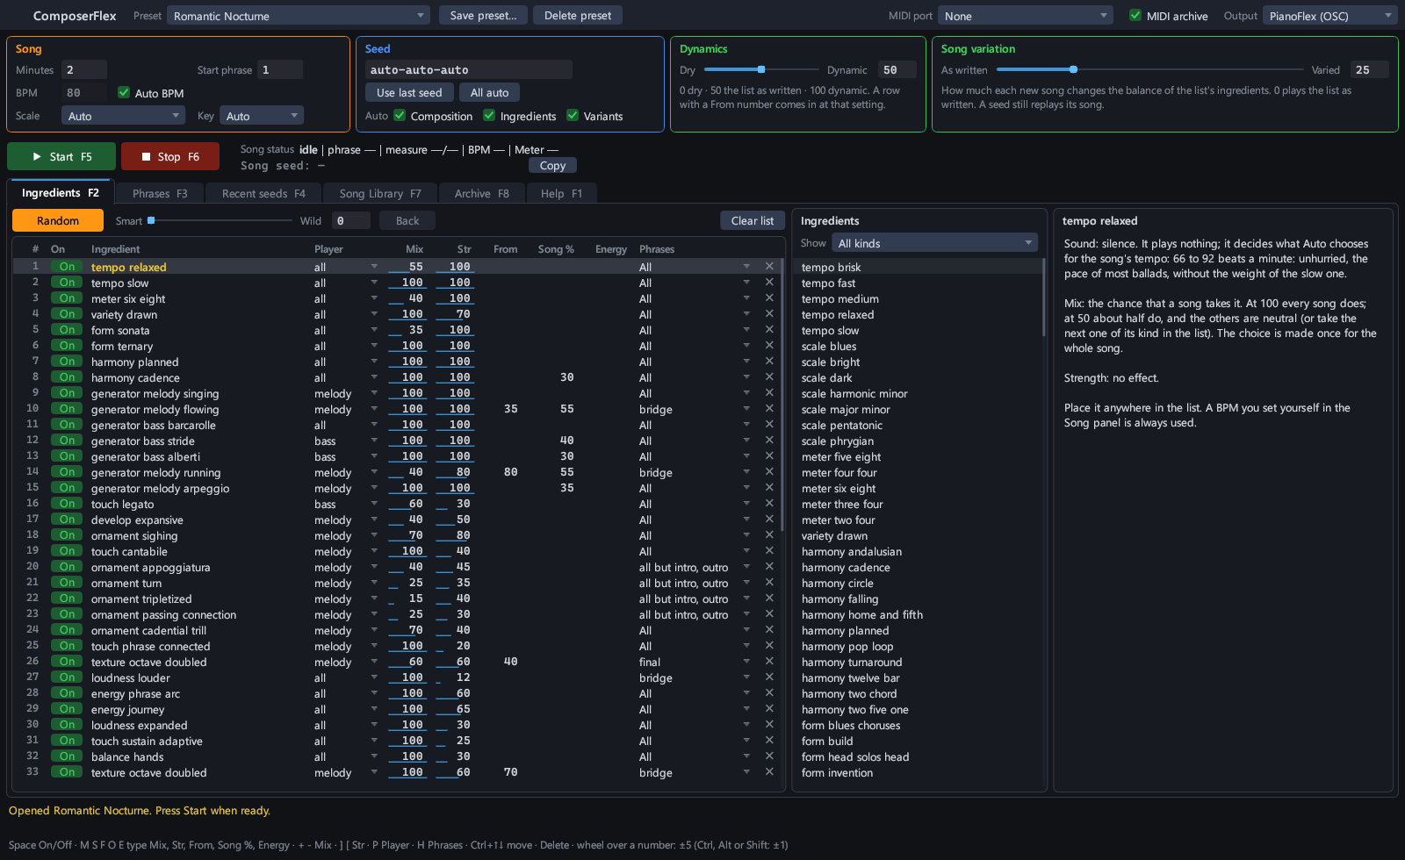Go to the Song Library F7 tab
The image size is (1405, 860).
[380, 193]
